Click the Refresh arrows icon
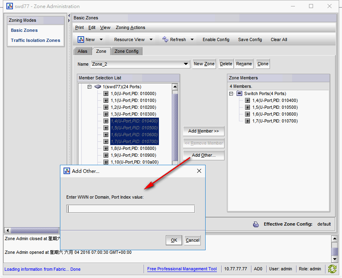This screenshot has height=278, width=342. (165, 39)
